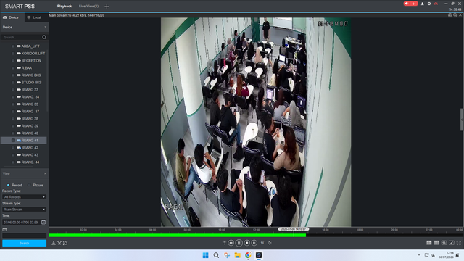Open the custom layout edit icon
Viewport: 464px width, 261px height.
tap(452, 243)
